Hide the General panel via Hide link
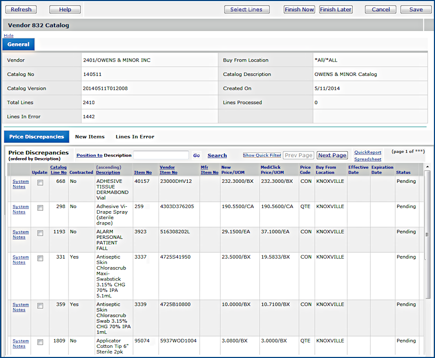The image size is (435, 358). coord(9,35)
